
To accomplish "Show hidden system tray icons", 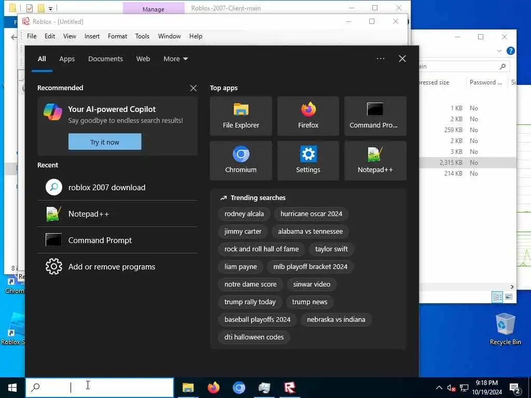I will coord(439,388).
